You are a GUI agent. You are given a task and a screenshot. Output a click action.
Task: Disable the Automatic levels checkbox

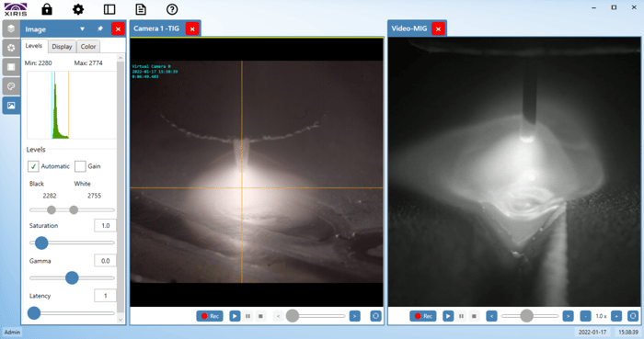click(x=33, y=166)
